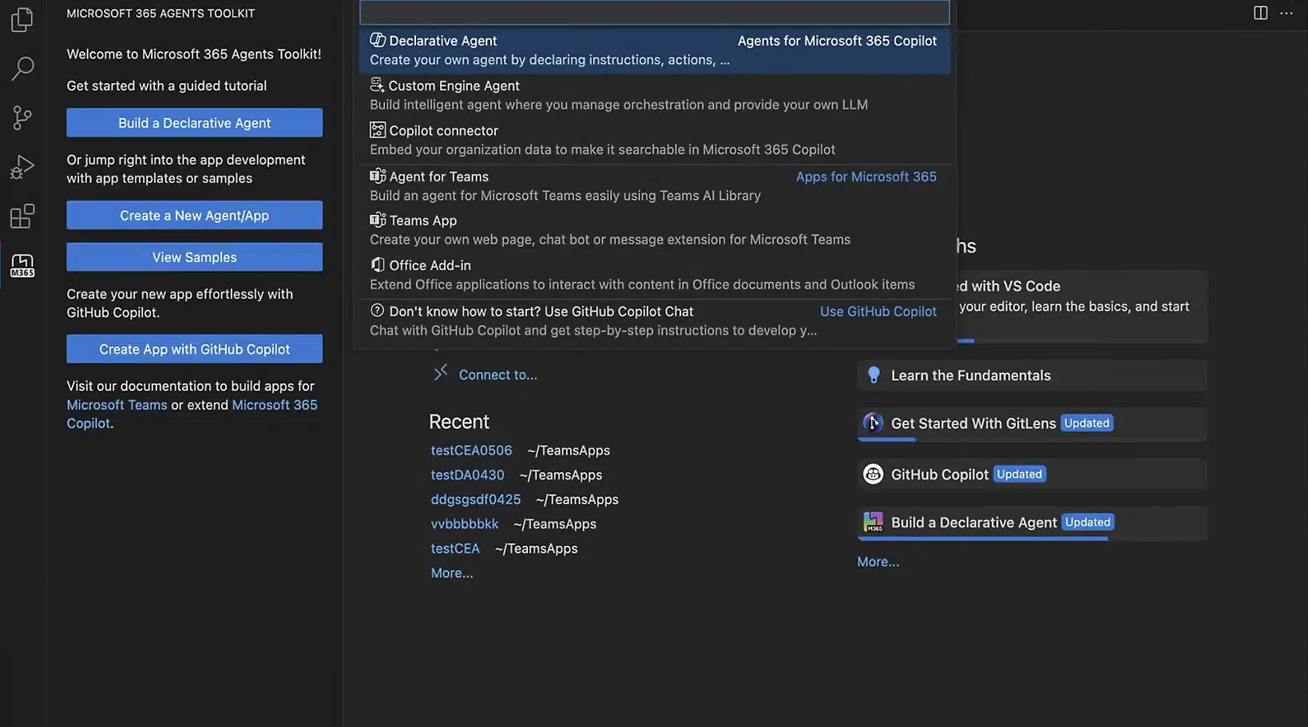1308x727 pixels.
Task: Open the Source Control view icon
Action: click(22, 118)
